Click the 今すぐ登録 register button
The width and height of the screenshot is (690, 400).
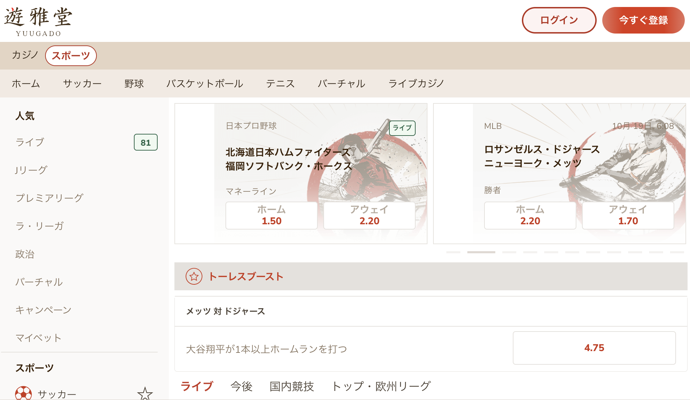tap(643, 20)
